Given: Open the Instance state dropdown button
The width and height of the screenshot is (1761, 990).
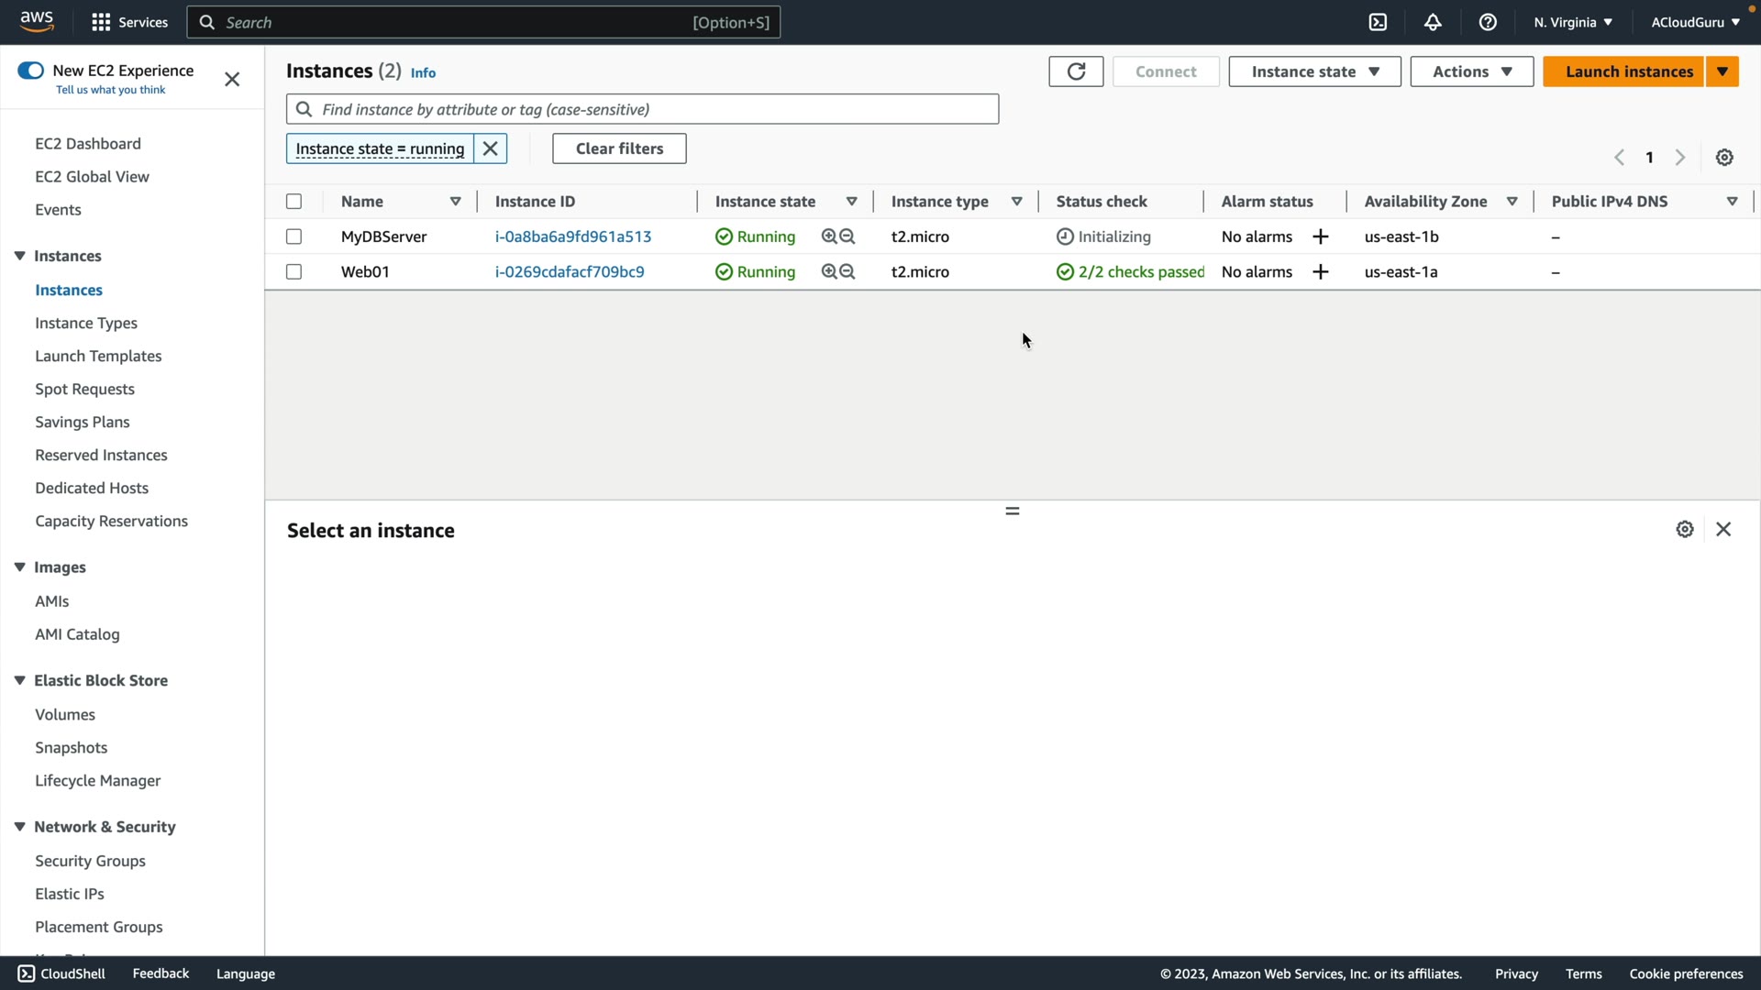Looking at the screenshot, I should coord(1314,71).
